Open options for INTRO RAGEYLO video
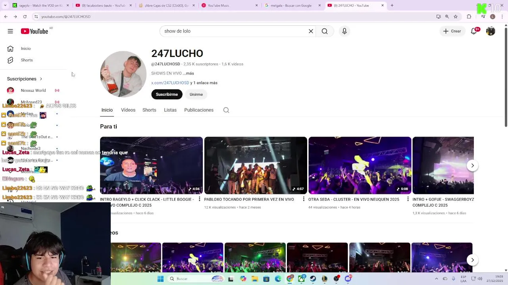 click(199, 199)
